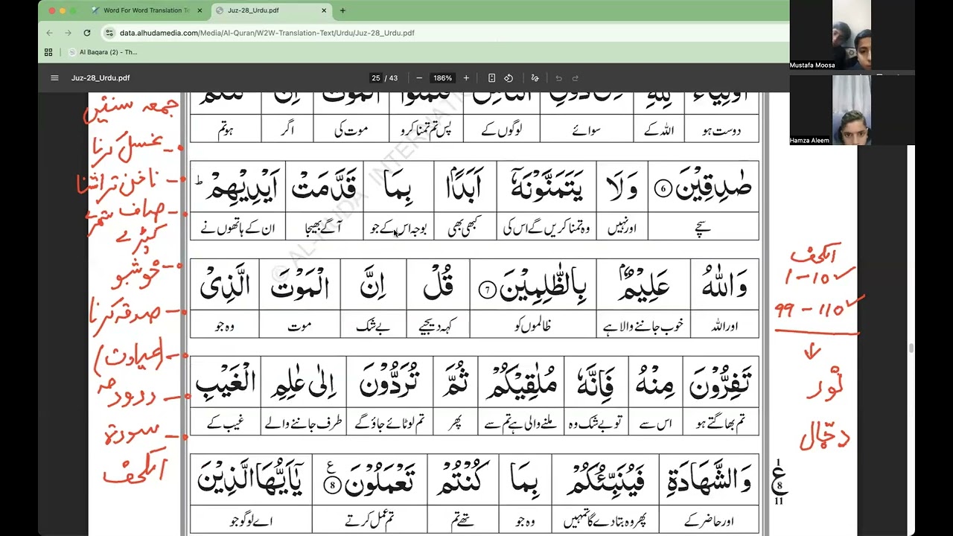Screen dimensions: 953x536
Task: Click the Urdu cell اور اللہ
Action: coord(724,325)
